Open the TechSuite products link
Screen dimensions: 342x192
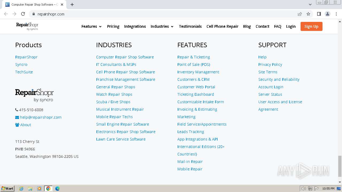24,72
